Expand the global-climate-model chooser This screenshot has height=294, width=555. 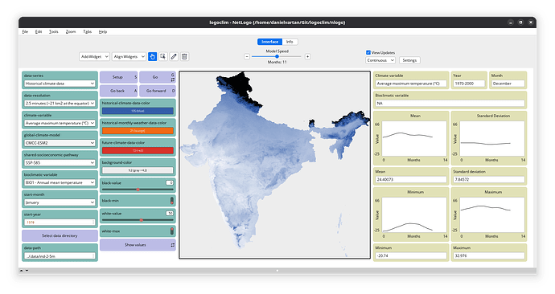(60, 143)
